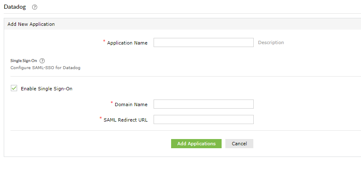Select the SAML Redirect URL field
Viewport: 361px width, 184px height.
pyautogui.click(x=203, y=119)
